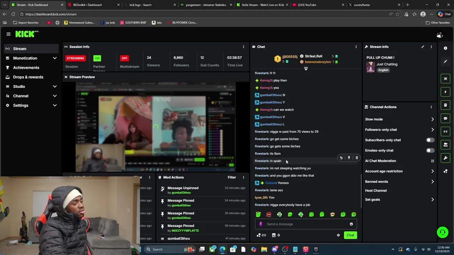Switch to yungemann streamer Statistics tab
Image resolution: width=454 pixels, height=255 pixels.
206,5
